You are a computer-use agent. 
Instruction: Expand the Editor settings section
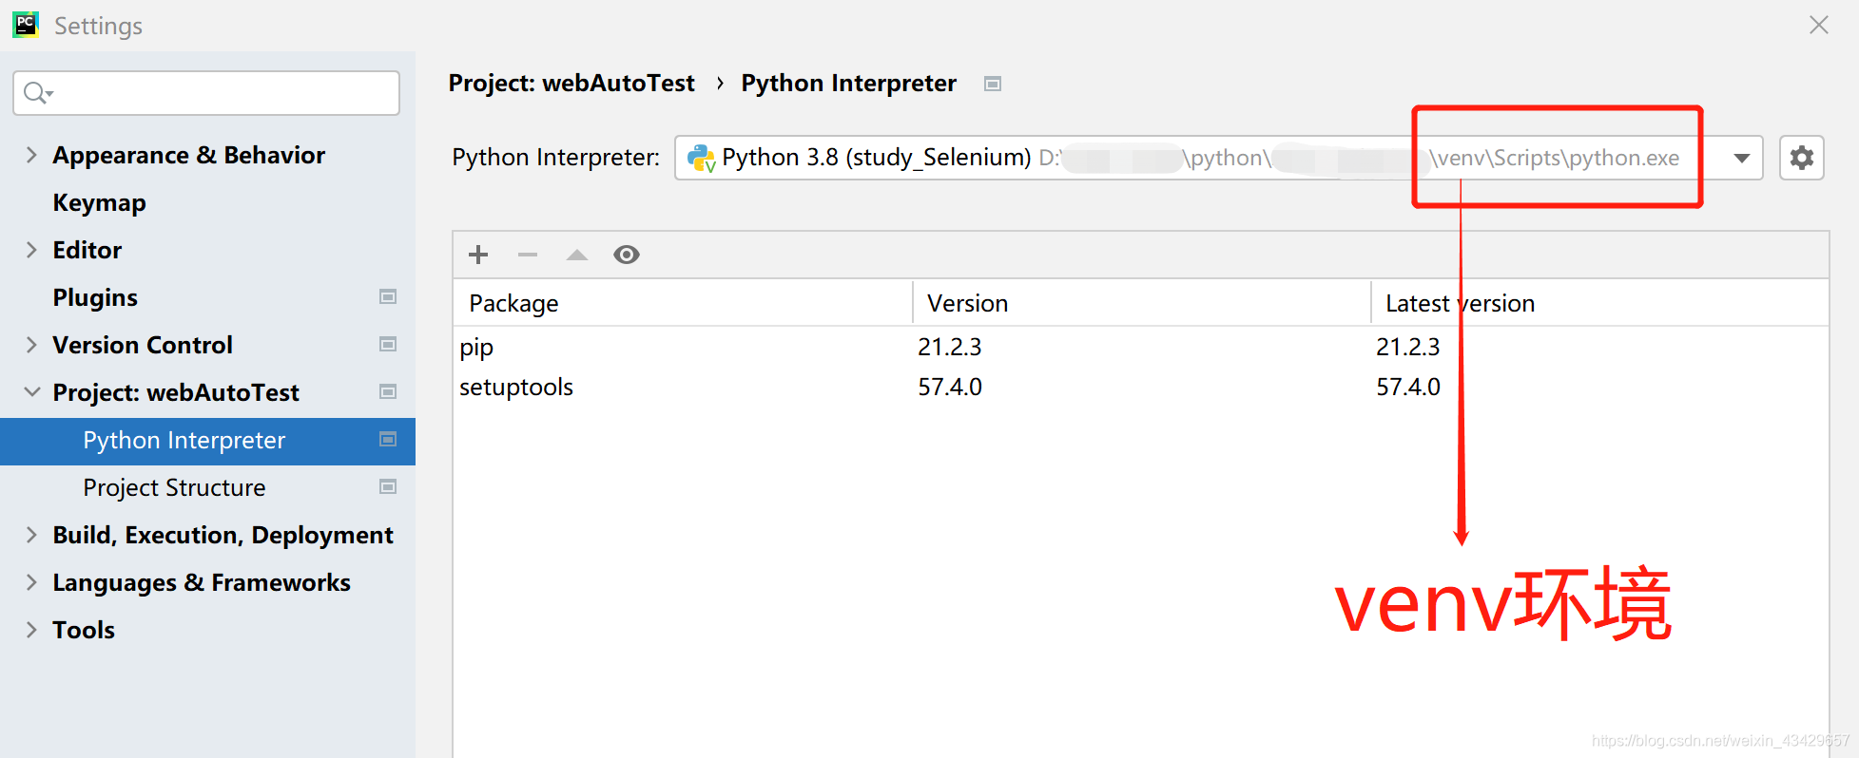point(31,250)
